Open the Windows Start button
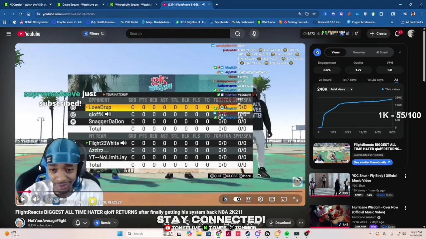This screenshot has width=426, height=239. 120,234
